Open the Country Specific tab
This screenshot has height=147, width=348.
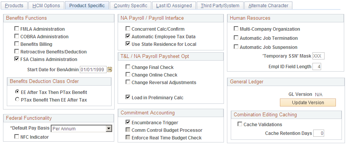(x=130, y=6)
